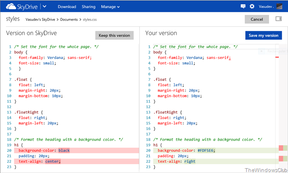Screen dimensions: 288x173
Task: Open the settings gear icon
Action: 252,6
